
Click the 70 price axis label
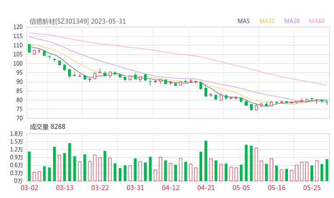pyautogui.click(x=19, y=118)
